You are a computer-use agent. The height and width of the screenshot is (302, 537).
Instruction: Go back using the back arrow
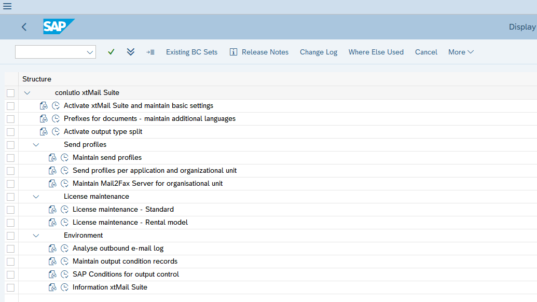[x=24, y=27]
